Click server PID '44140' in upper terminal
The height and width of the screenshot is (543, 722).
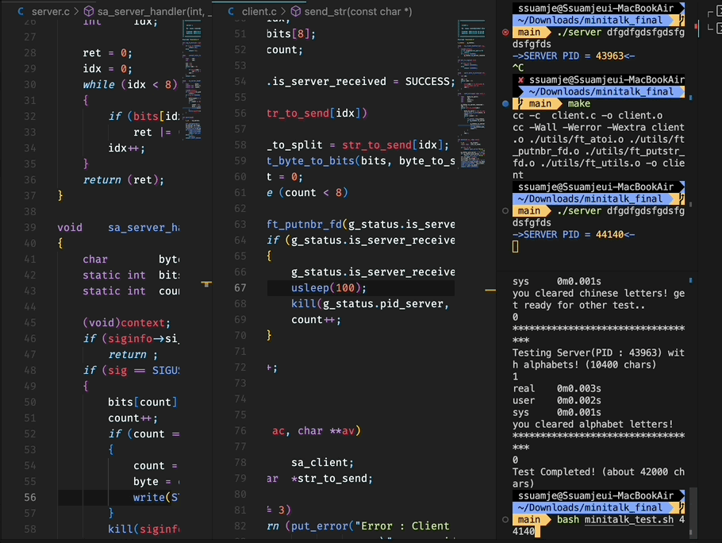click(609, 234)
